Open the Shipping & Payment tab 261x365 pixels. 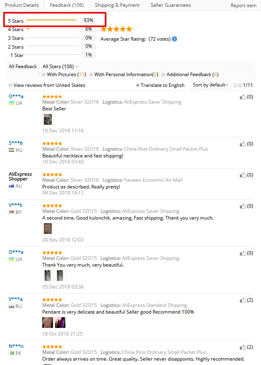click(x=117, y=5)
